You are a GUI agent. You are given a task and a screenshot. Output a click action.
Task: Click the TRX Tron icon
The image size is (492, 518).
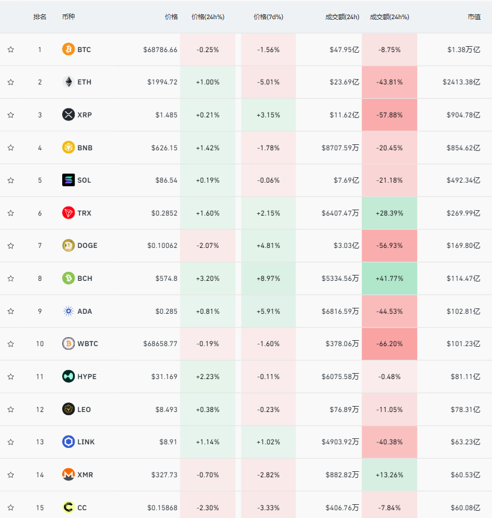click(68, 213)
